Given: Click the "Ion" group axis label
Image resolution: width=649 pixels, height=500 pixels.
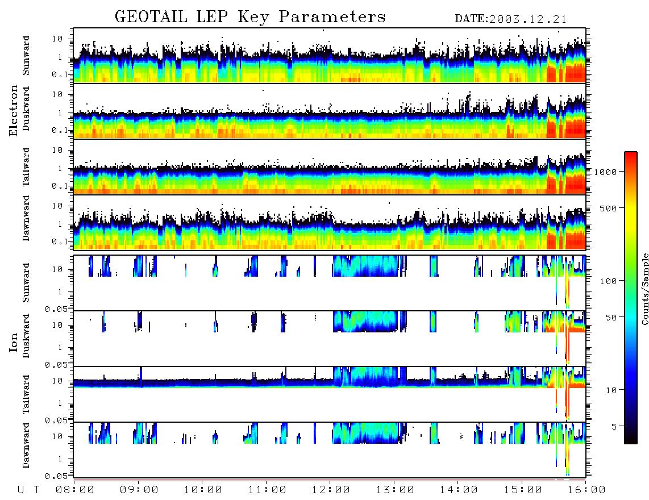Looking at the screenshot, I should tap(13, 342).
